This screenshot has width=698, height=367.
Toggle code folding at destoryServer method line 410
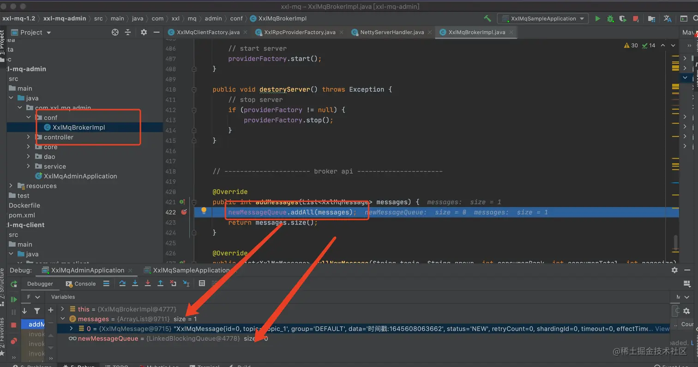click(194, 89)
